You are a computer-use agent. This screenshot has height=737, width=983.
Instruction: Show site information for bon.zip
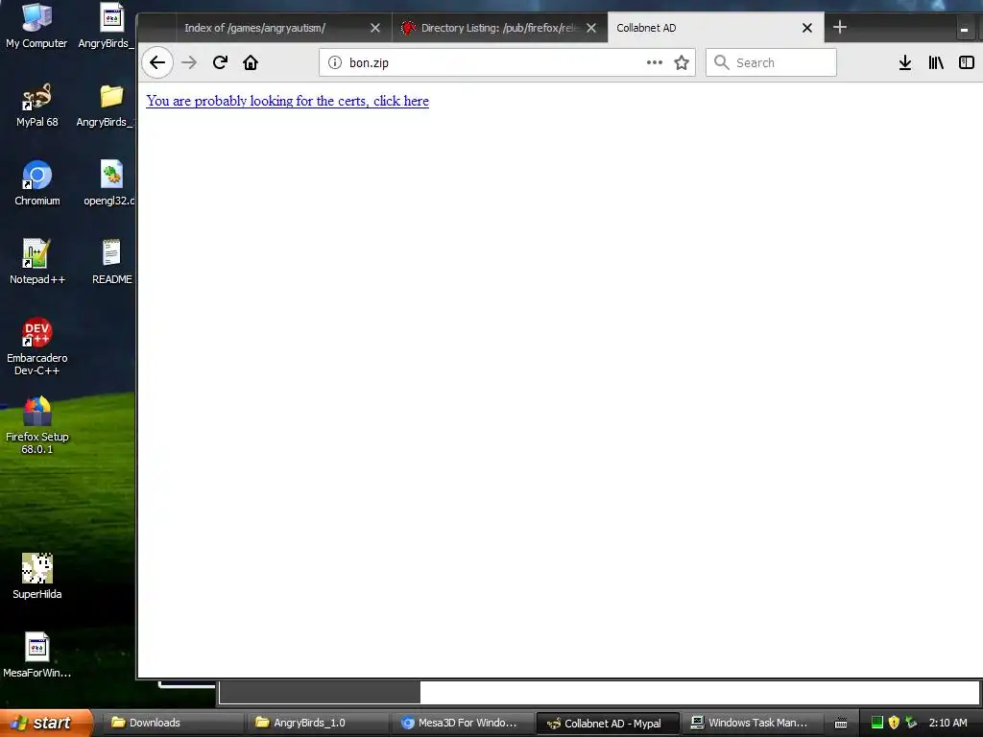[x=335, y=62]
